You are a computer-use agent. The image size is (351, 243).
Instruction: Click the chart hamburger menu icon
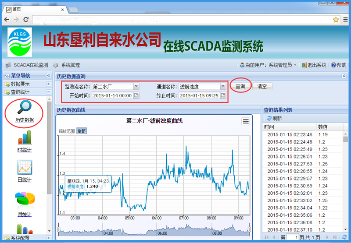coord(246,121)
